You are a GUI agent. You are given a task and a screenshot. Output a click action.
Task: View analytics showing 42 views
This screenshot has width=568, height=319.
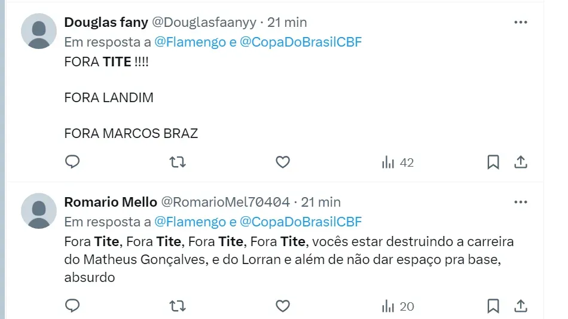click(x=398, y=162)
